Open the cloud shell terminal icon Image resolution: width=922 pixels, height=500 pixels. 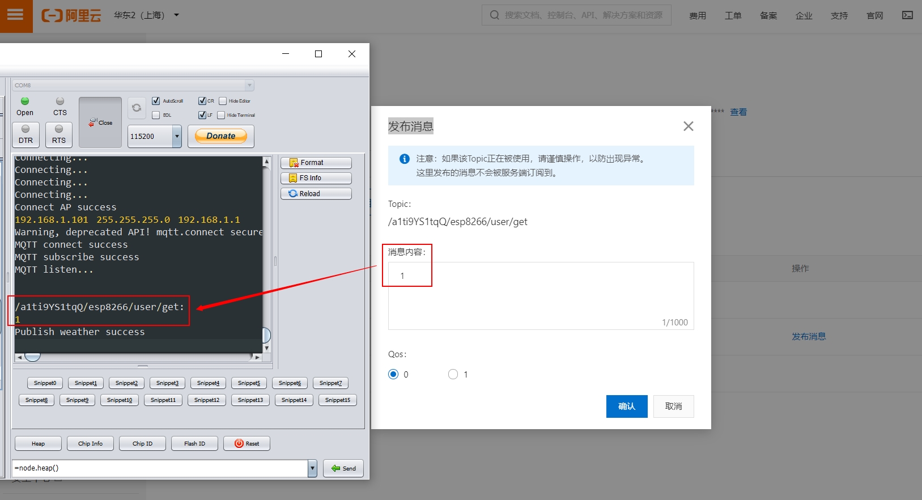click(x=907, y=15)
